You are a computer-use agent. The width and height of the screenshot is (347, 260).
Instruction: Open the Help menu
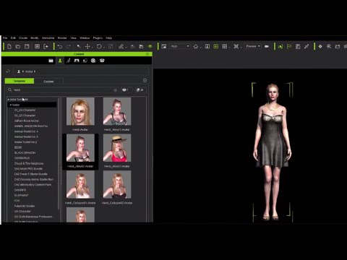pyautogui.click(x=108, y=38)
